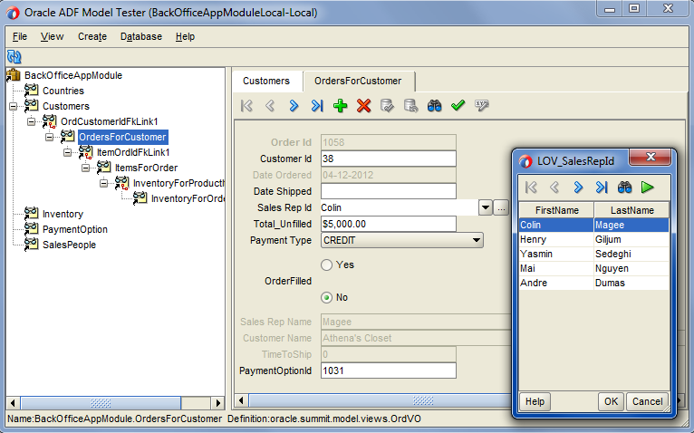This screenshot has width=694, height=433.
Task: Click the Inventory view object icon
Action: (x=31, y=214)
